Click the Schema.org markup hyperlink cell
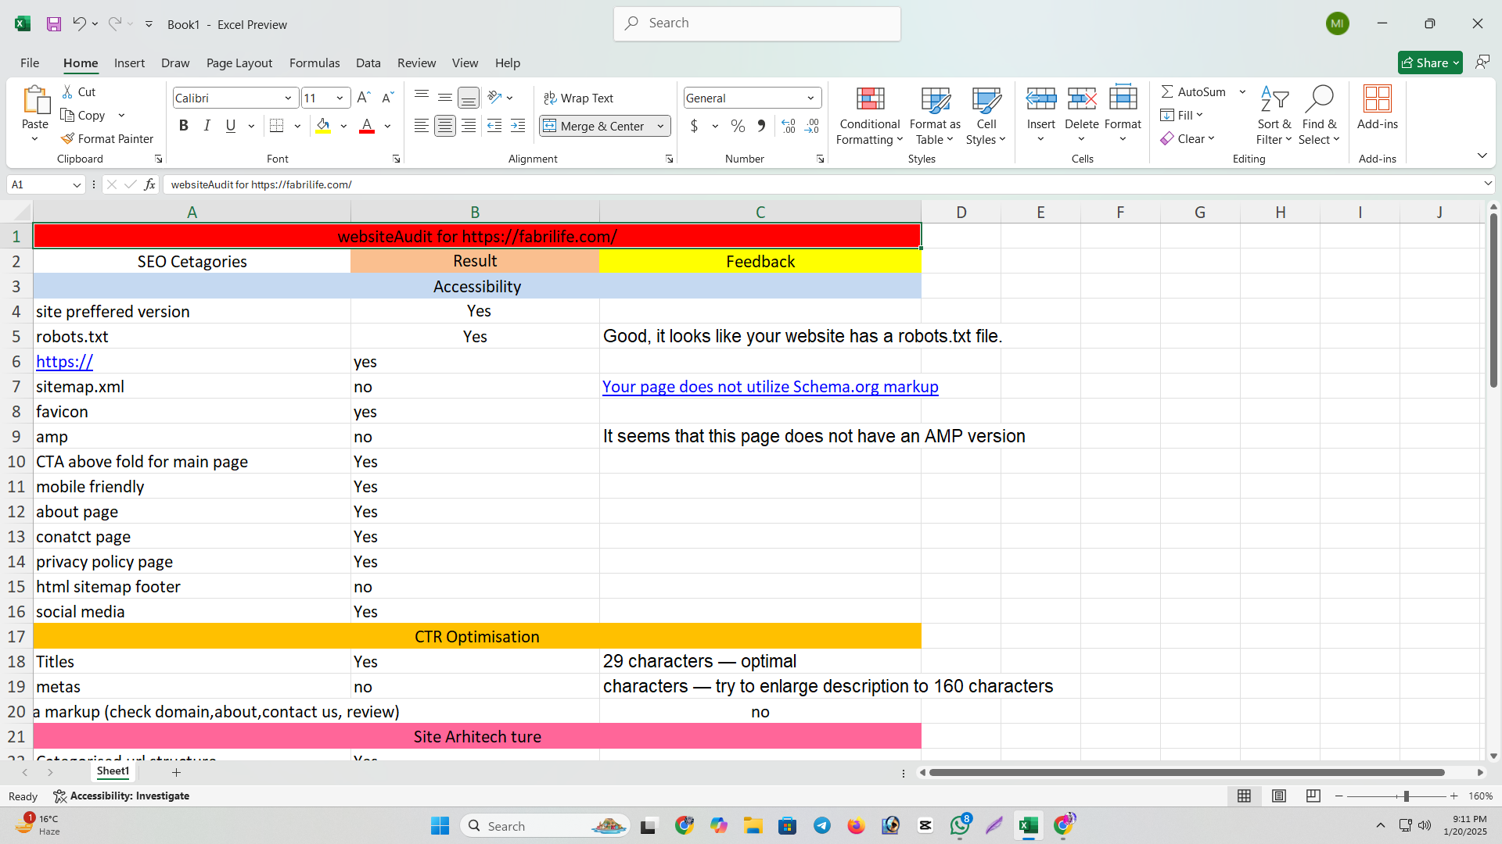This screenshot has height=844, width=1502. point(770,387)
